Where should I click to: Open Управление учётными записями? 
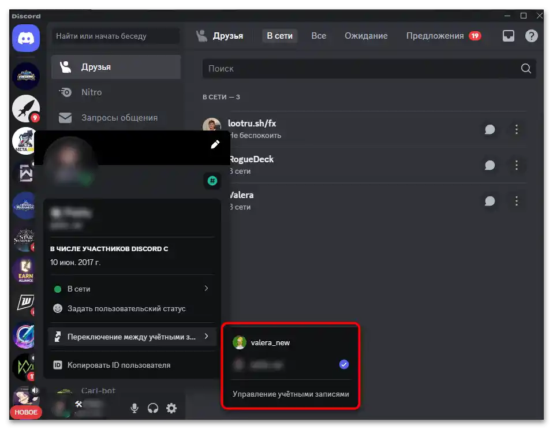coord(290,394)
